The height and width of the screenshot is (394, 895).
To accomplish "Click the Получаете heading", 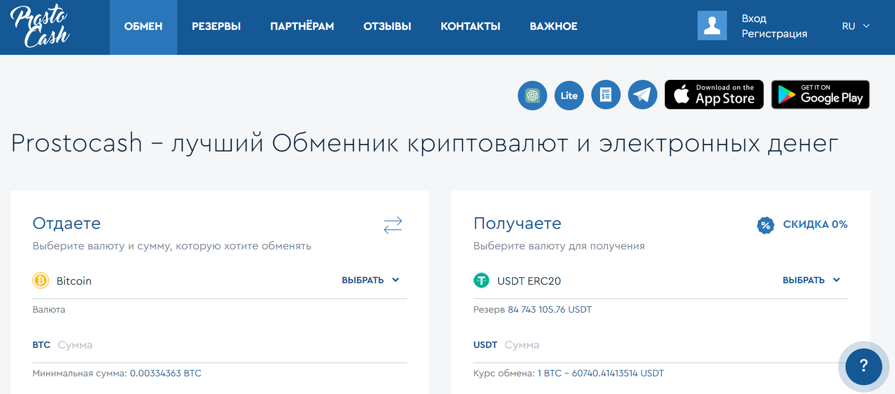I will point(517,223).
